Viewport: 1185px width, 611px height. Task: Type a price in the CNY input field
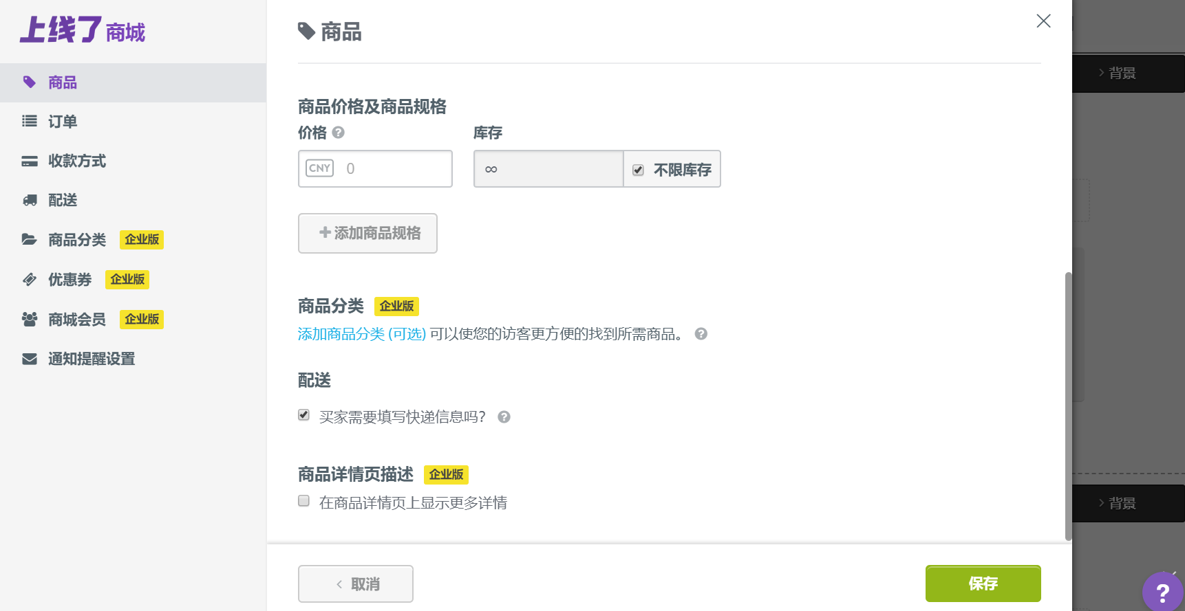392,168
